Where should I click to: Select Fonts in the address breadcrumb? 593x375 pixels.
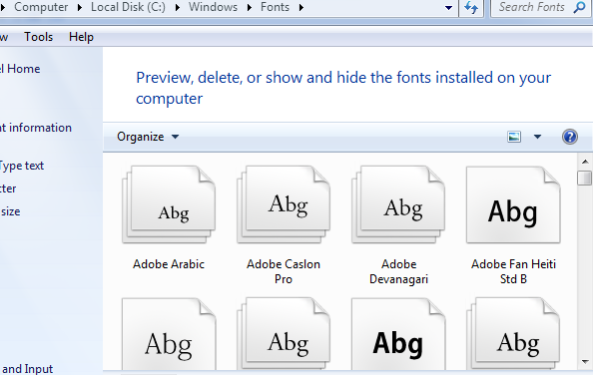coord(275,7)
